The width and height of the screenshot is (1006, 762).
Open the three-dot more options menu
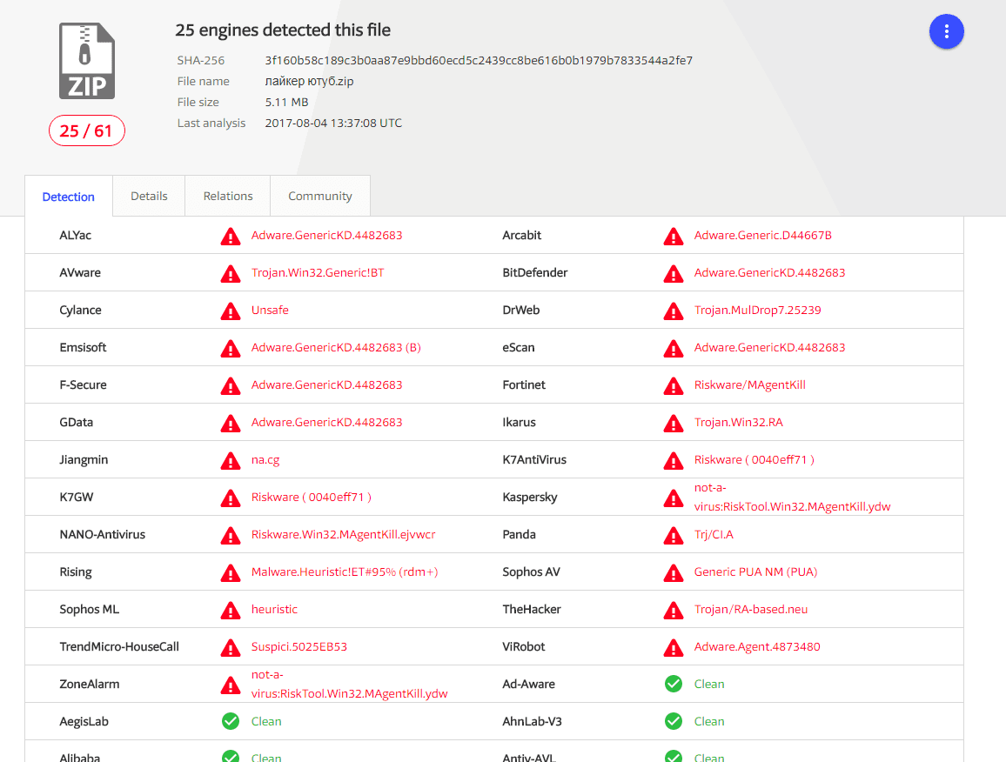point(946,32)
